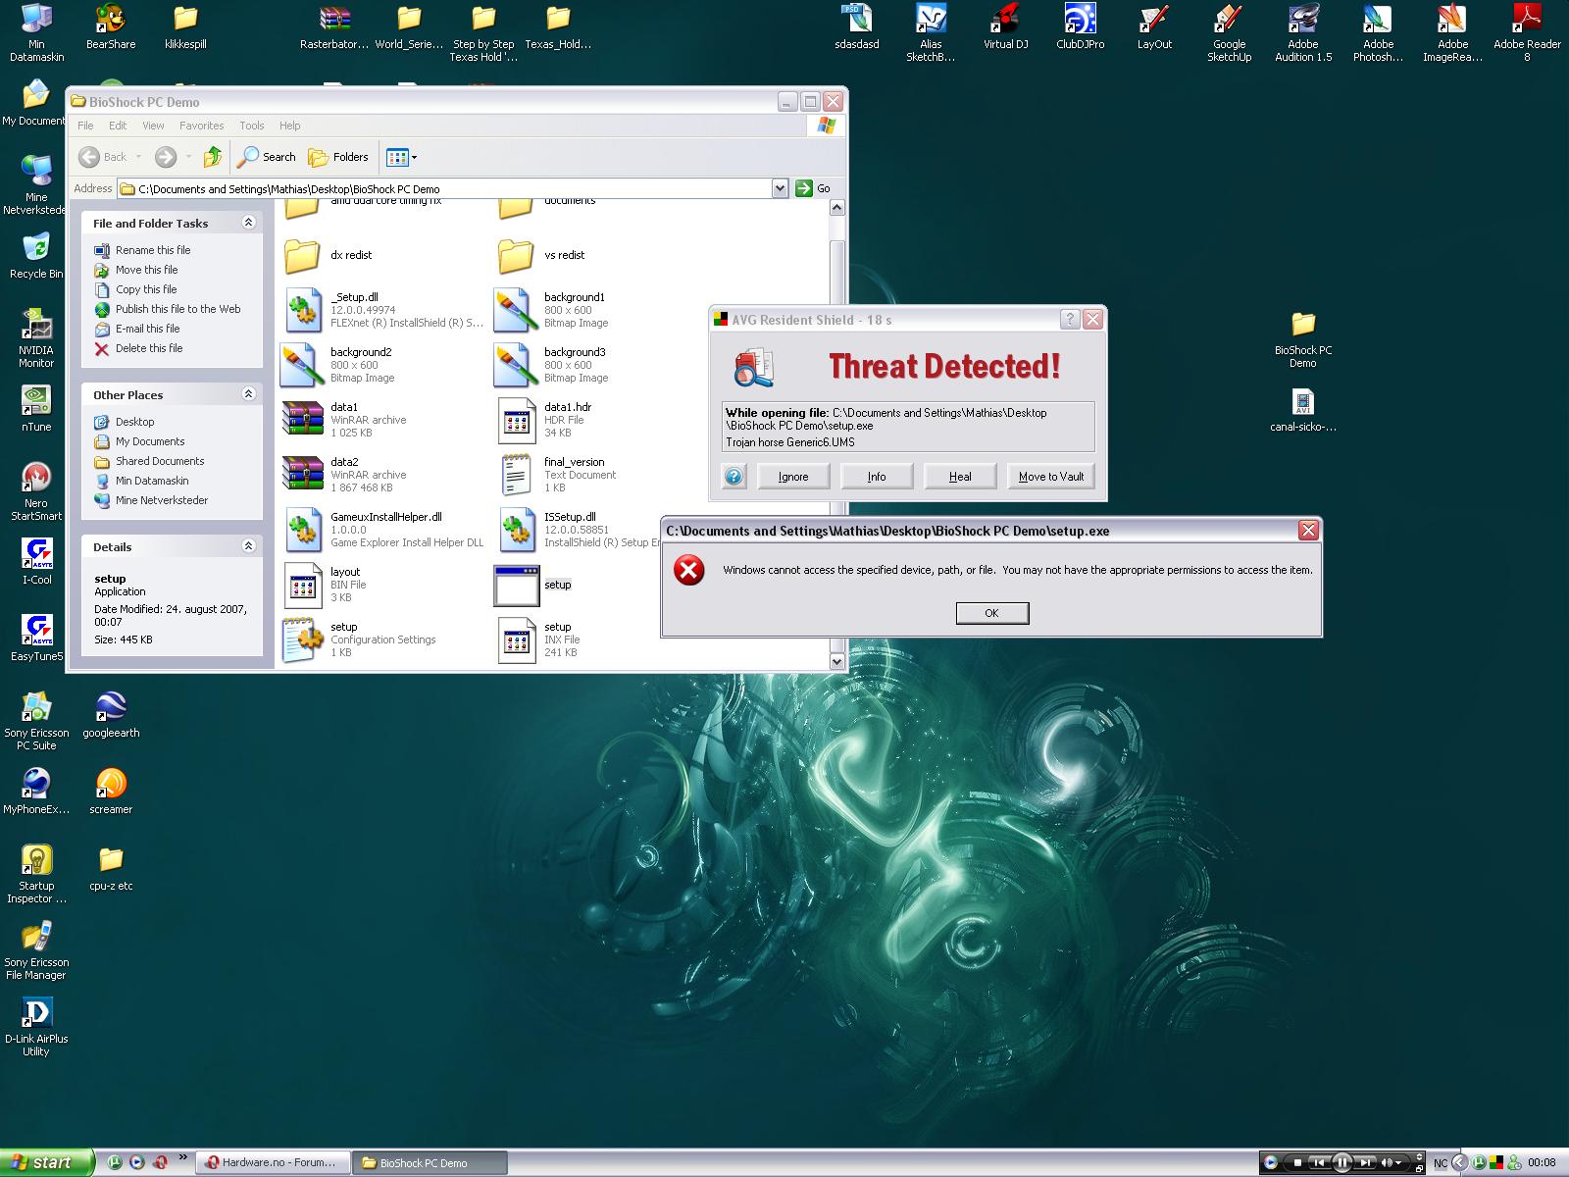Toggle the Folders pane button
Viewport: 1569px width, 1177px height.
(x=338, y=157)
